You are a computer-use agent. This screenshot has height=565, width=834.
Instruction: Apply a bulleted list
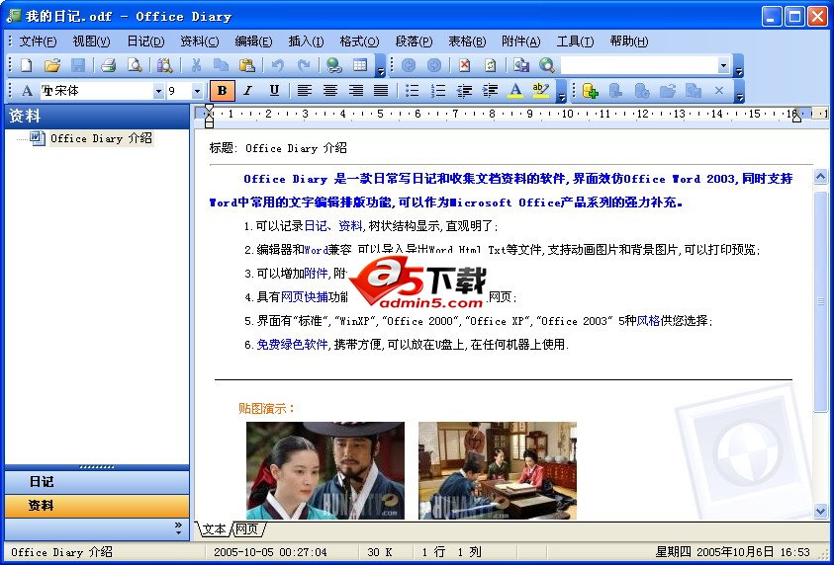pyautogui.click(x=413, y=91)
